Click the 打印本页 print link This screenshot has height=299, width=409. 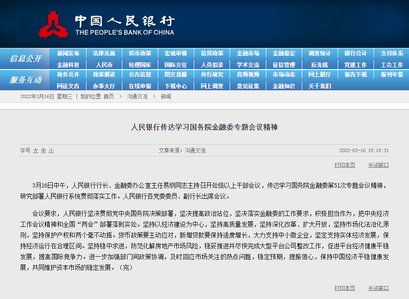pyautogui.click(x=345, y=165)
